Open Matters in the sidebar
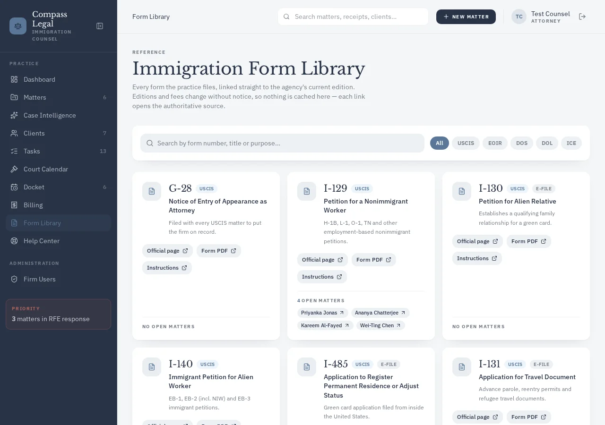605x425 pixels. point(59,97)
